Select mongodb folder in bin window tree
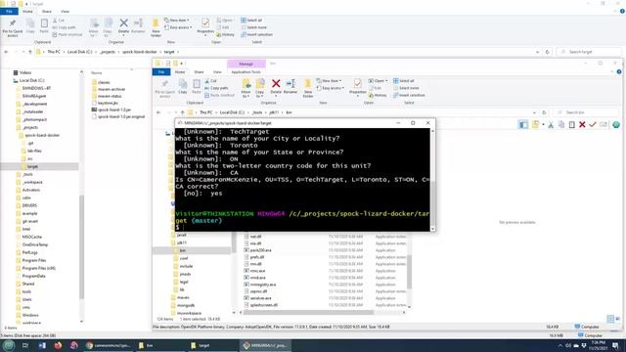 click(x=186, y=305)
